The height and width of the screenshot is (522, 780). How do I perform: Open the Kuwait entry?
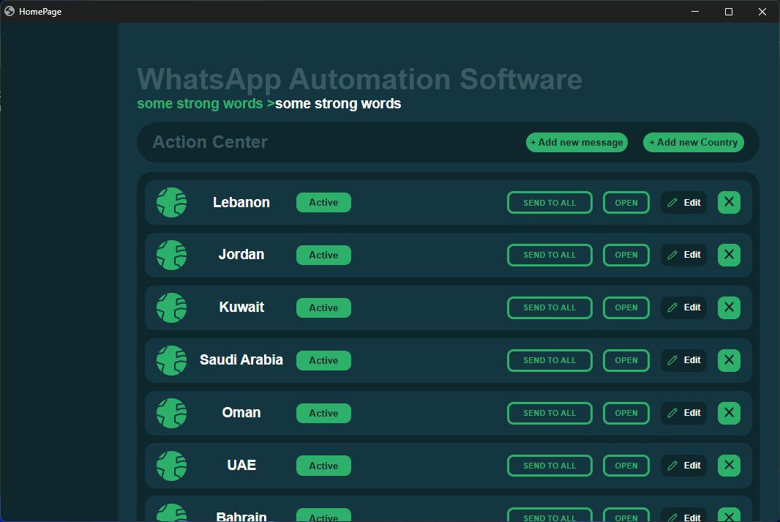[x=626, y=307]
